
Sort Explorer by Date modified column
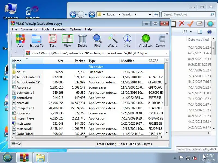point(198,39)
